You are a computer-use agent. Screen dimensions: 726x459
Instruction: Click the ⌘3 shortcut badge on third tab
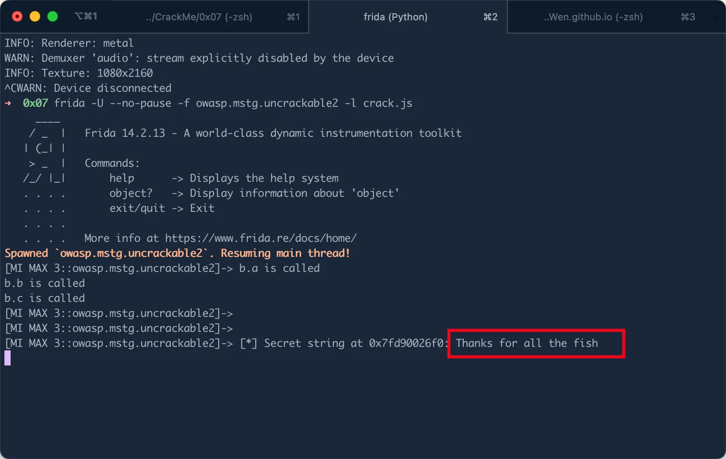tap(688, 17)
